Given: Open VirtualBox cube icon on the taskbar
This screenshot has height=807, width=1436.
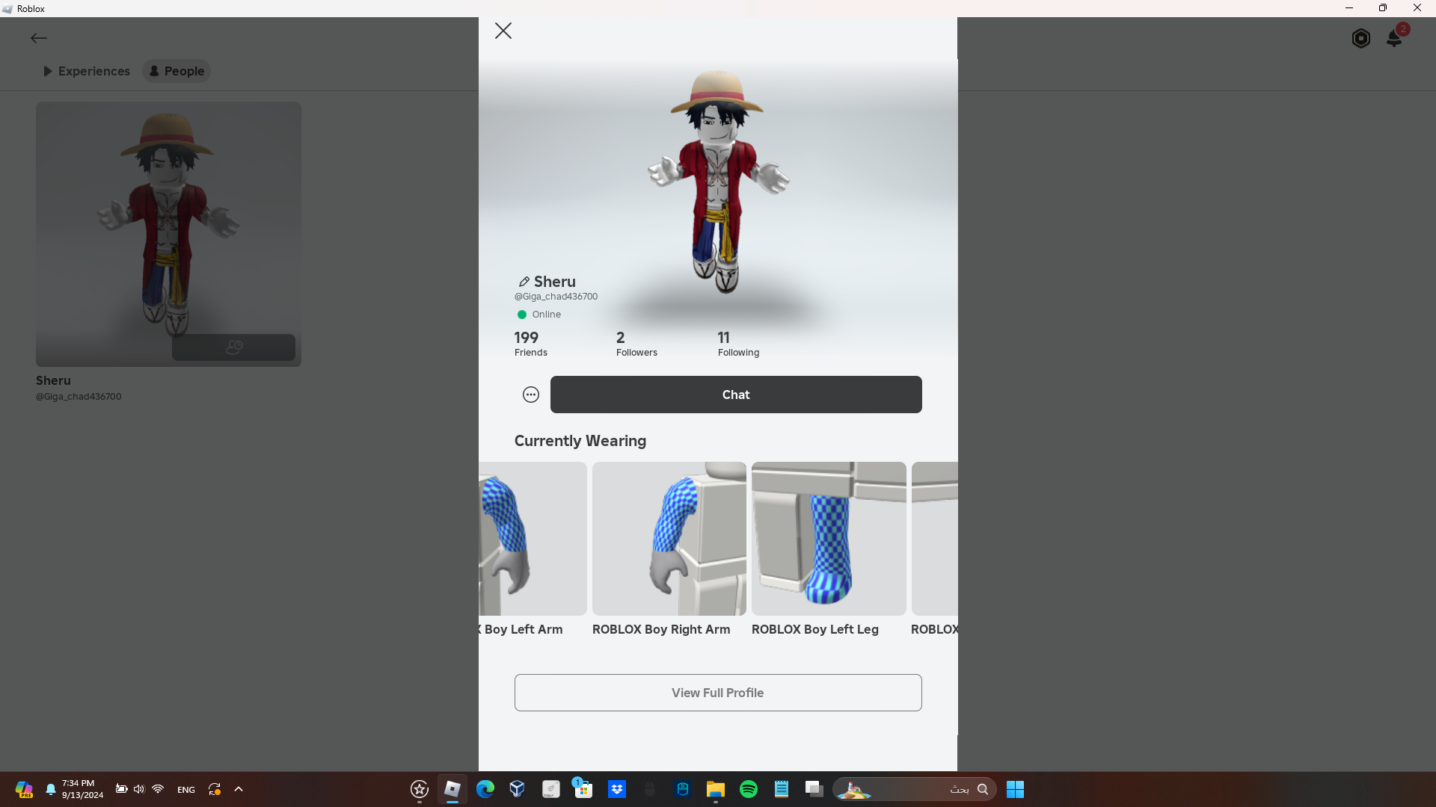Looking at the screenshot, I should (518, 789).
